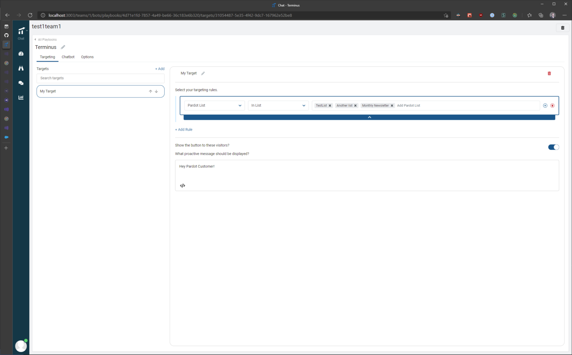
Task: Click the vertical tabs toggle icon at top left
Action: point(6,27)
